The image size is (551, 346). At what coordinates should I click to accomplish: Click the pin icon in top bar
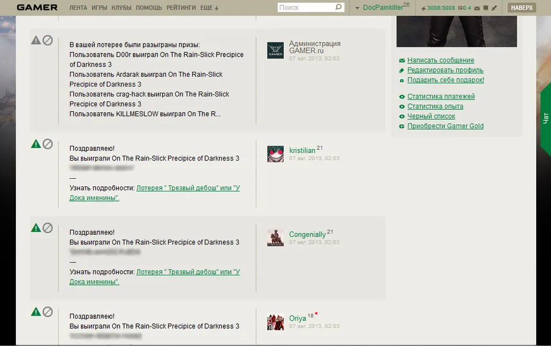pyautogui.click(x=494, y=8)
